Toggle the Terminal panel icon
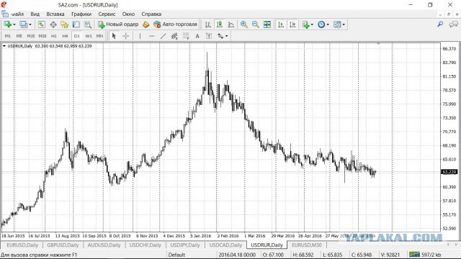The height and width of the screenshot is (259, 461). (76, 24)
